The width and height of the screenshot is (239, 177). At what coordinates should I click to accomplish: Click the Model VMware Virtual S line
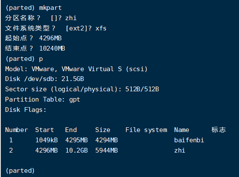76,69
